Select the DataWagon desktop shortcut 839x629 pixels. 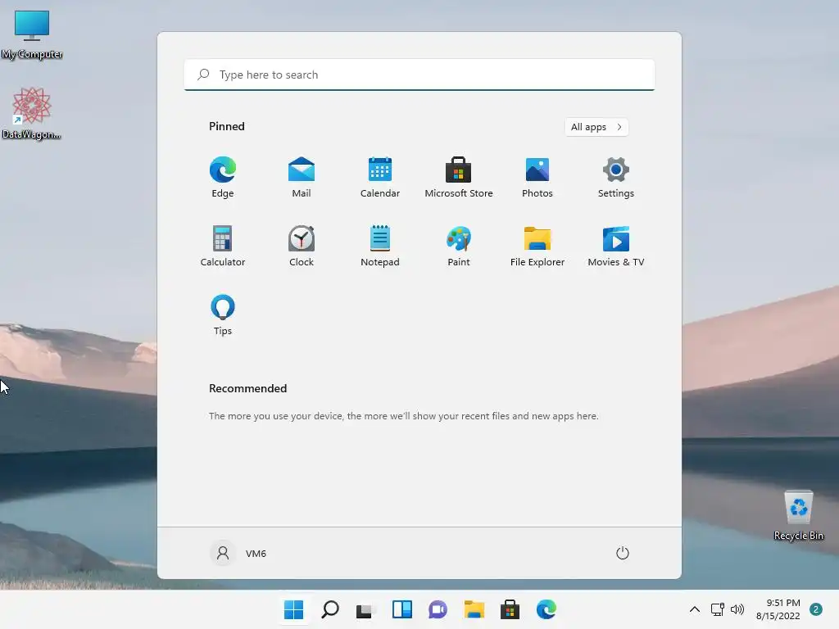point(31,113)
